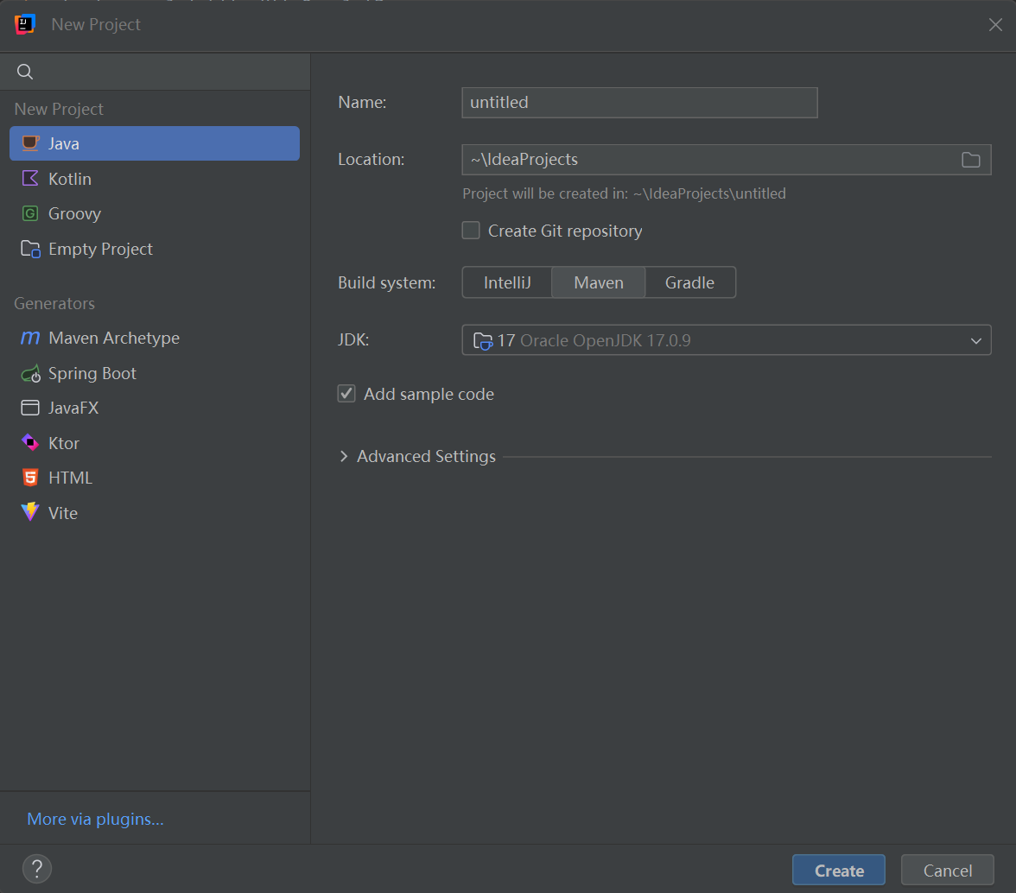
Task: Click the JavaFX window icon
Action: [x=30, y=408]
